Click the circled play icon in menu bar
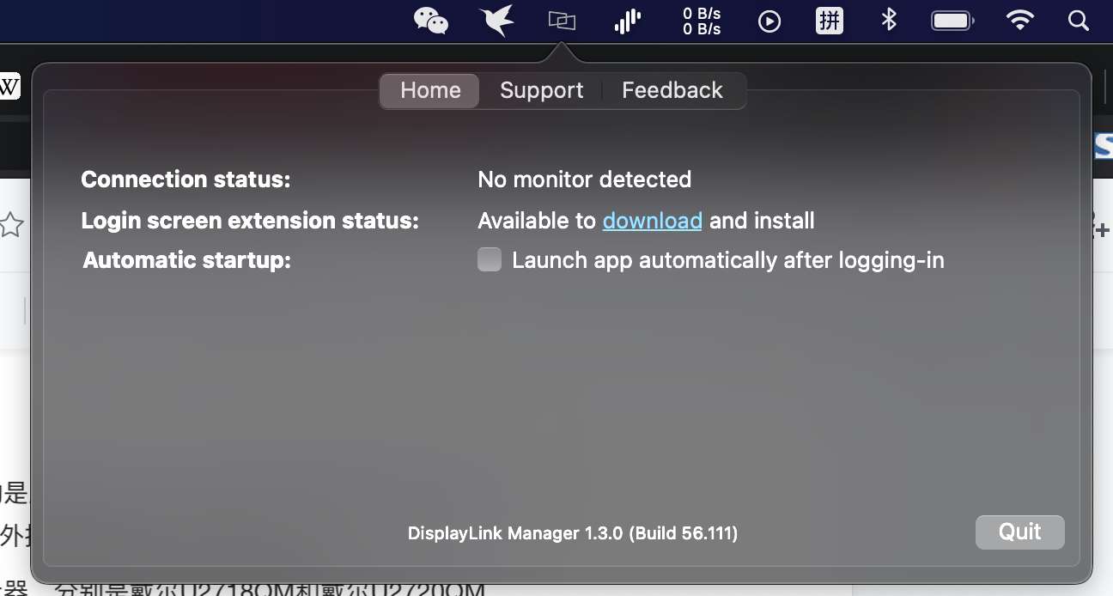The width and height of the screenshot is (1113, 596). pyautogui.click(x=769, y=21)
